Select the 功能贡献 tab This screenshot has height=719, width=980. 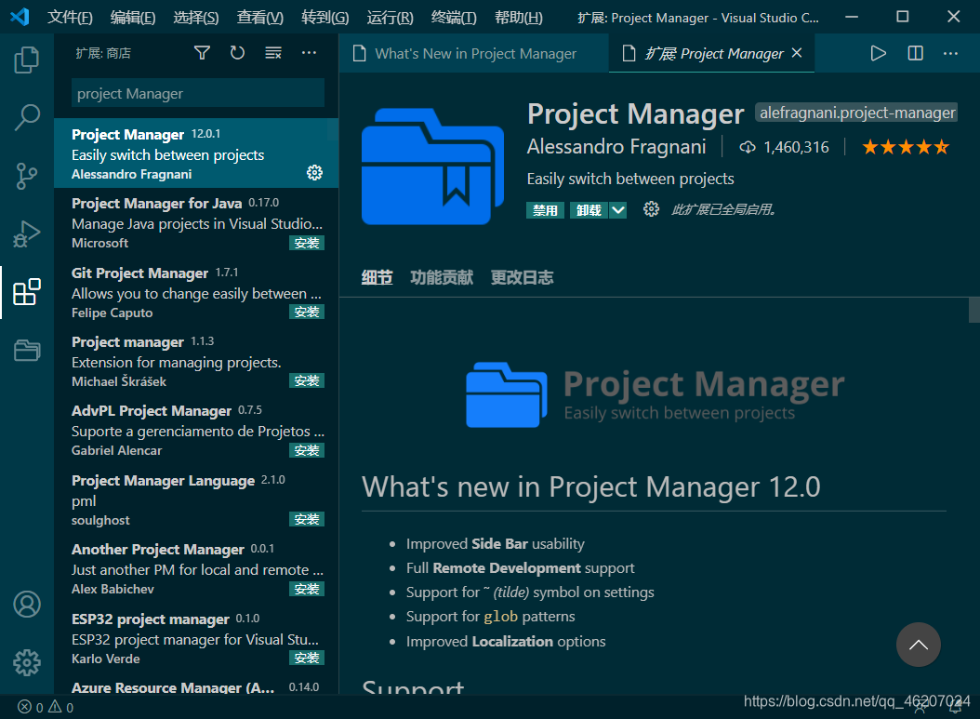point(442,277)
